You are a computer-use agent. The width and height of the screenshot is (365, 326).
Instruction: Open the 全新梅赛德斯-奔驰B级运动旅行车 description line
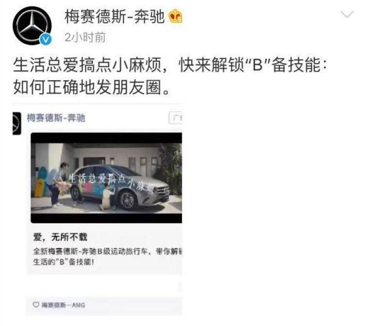(x=108, y=252)
